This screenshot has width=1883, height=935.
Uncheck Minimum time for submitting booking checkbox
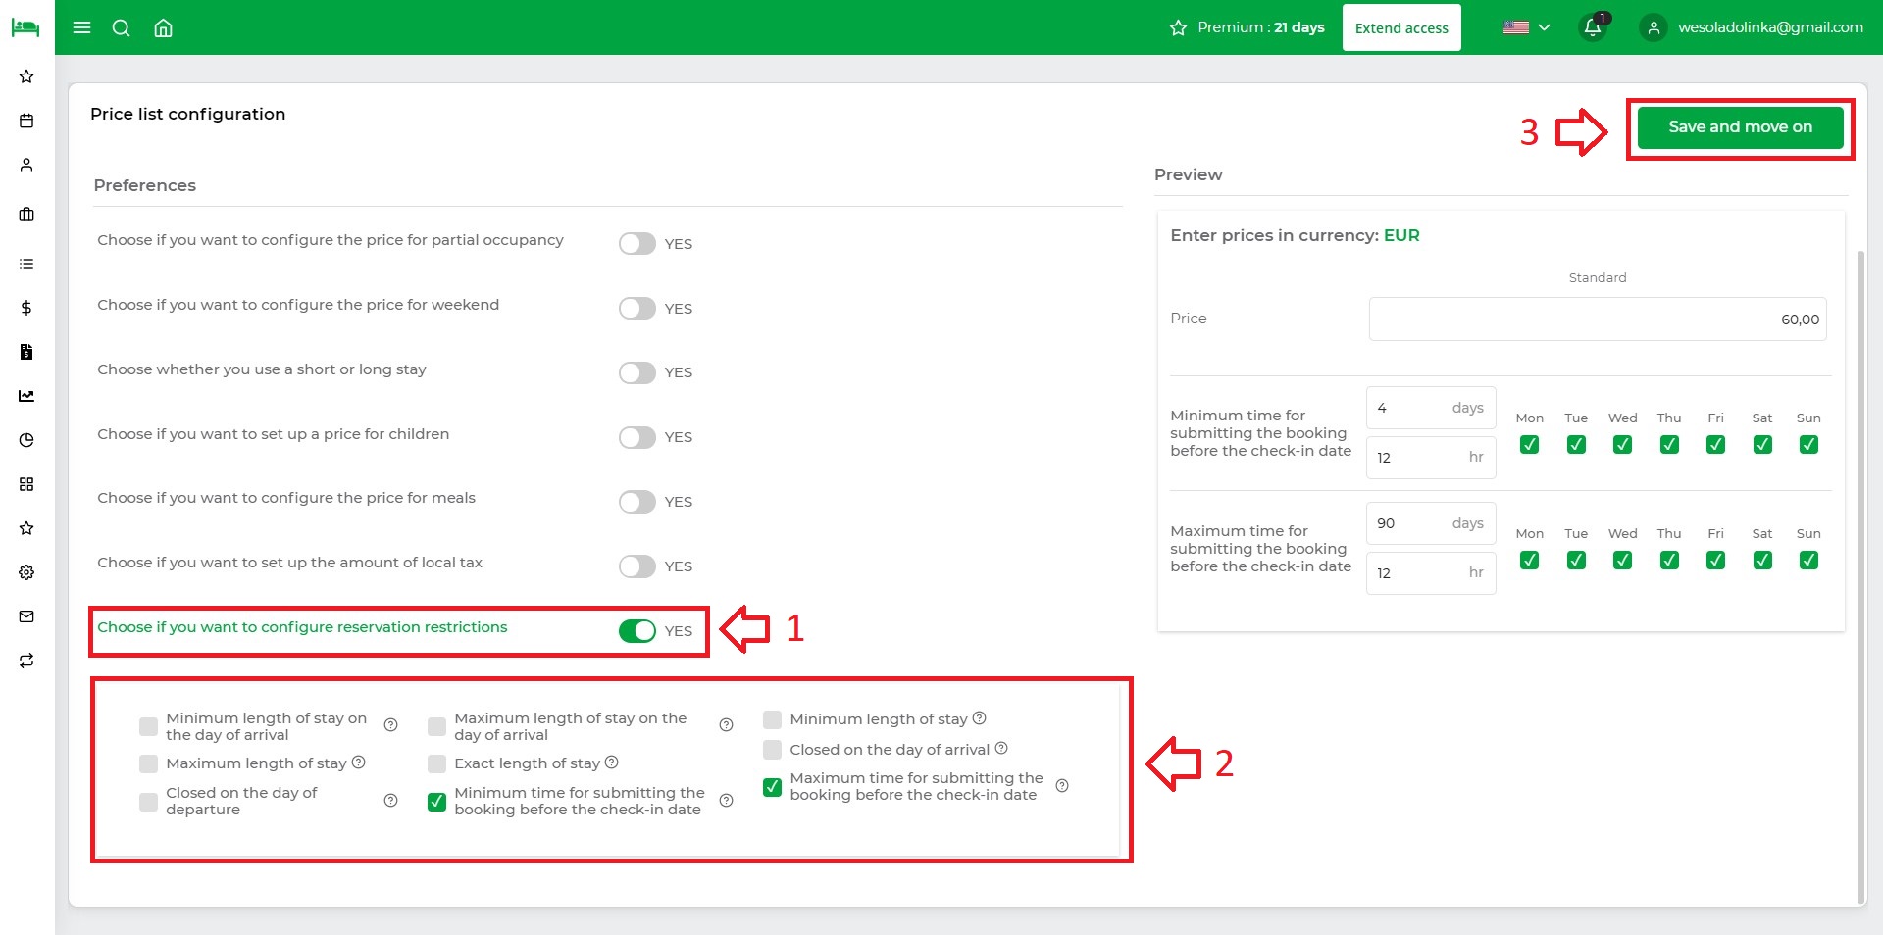pos(437,802)
